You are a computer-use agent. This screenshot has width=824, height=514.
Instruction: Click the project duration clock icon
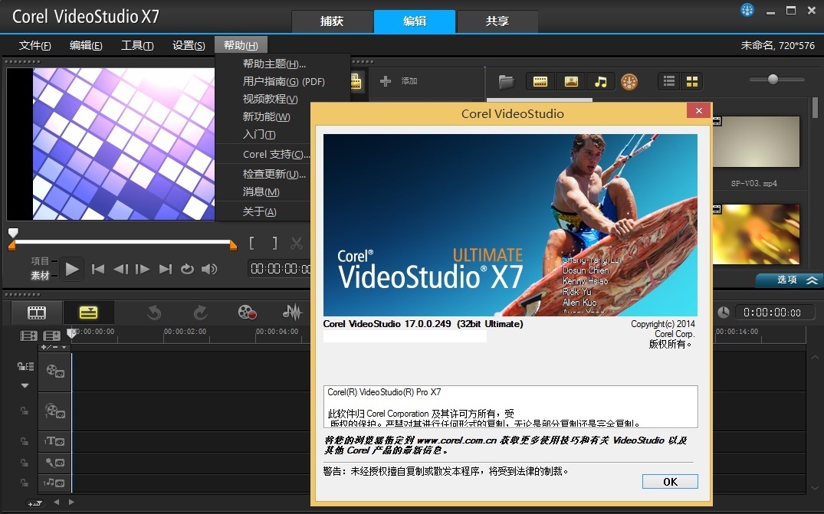724,313
